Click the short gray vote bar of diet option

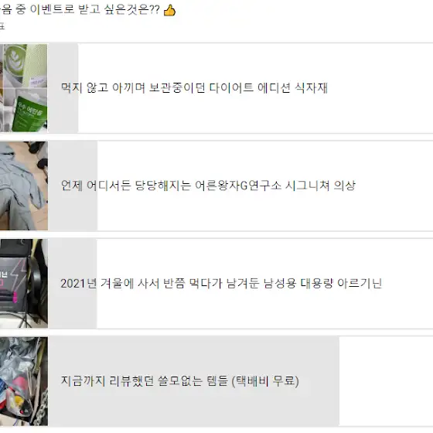coord(63,88)
